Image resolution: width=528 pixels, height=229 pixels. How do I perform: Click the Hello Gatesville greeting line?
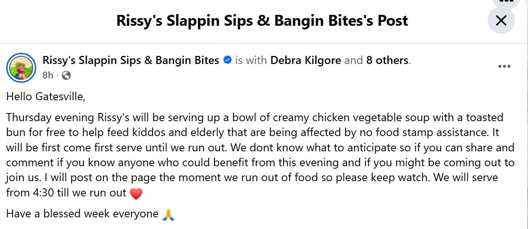46,97
